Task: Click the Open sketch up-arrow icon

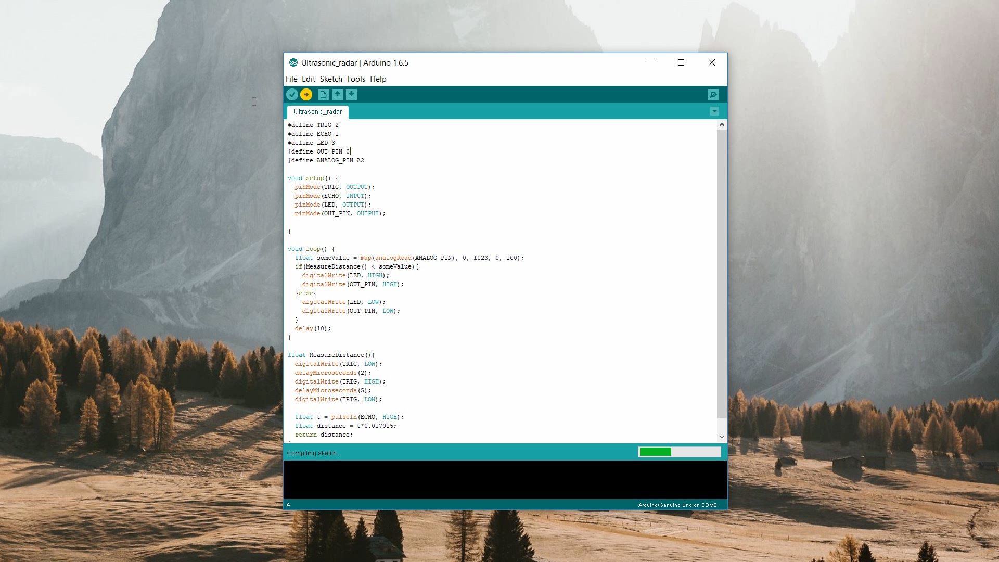Action: (x=337, y=95)
